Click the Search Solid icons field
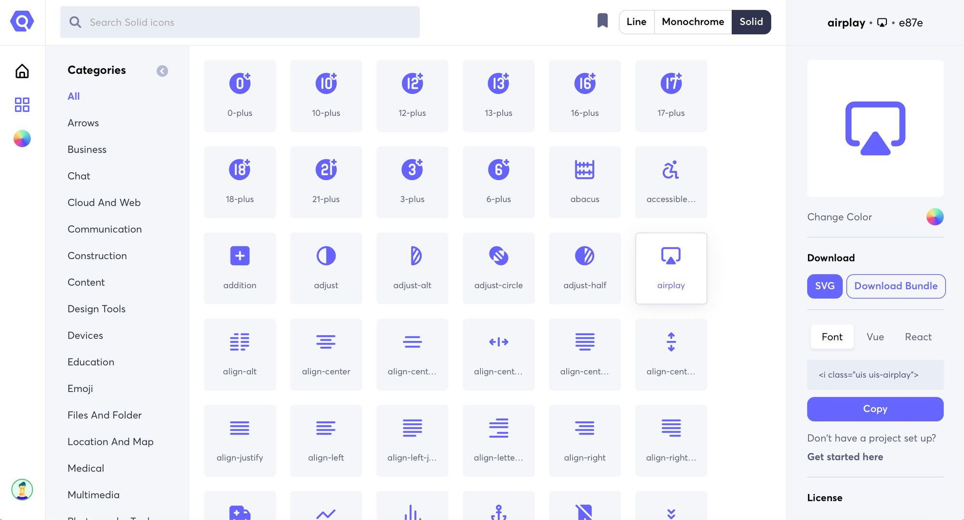The height and width of the screenshot is (520, 964). pyautogui.click(x=240, y=22)
